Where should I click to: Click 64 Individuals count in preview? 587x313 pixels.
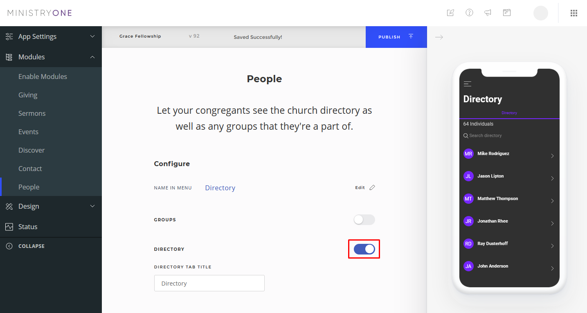(x=478, y=124)
